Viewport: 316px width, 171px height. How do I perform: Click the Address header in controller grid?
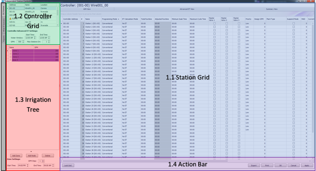click(x=16, y=5)
